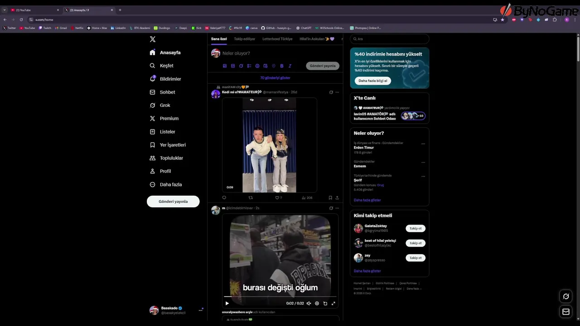Viewport: 580px width, 326px height.
Task: Open Topluluklar communities
Action: coord(166,158)
